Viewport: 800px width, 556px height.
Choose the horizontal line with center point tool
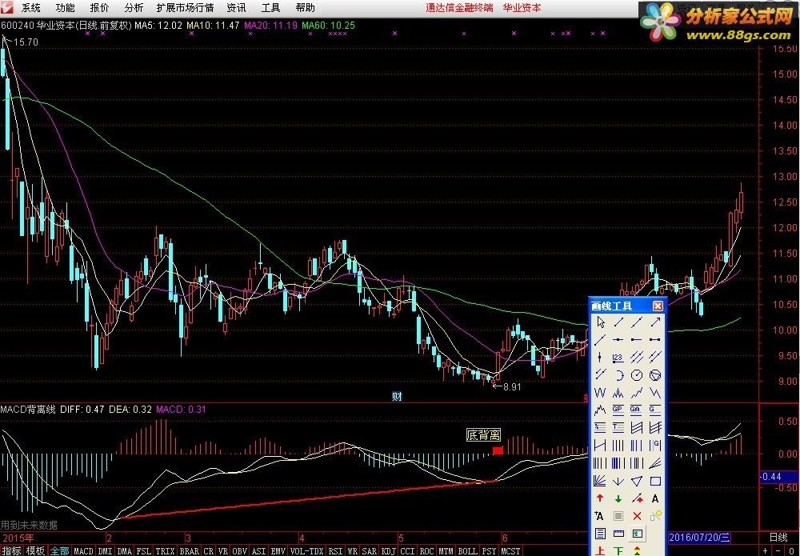[x=618, y=340]
